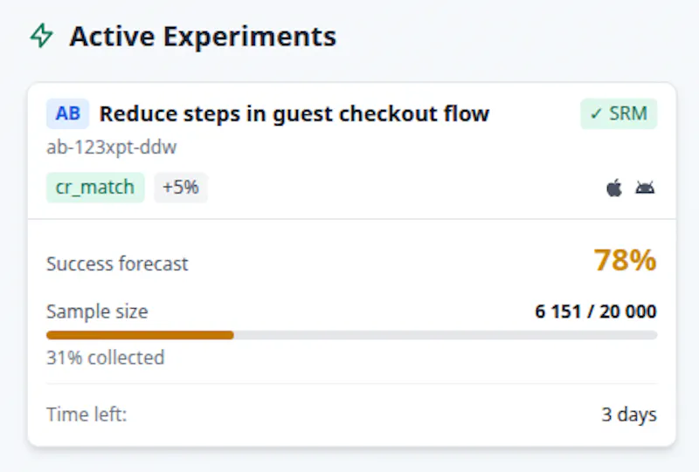Click the AB experiment type badge
The height and width of the screenshot is (472, 699).
(68, 113)
